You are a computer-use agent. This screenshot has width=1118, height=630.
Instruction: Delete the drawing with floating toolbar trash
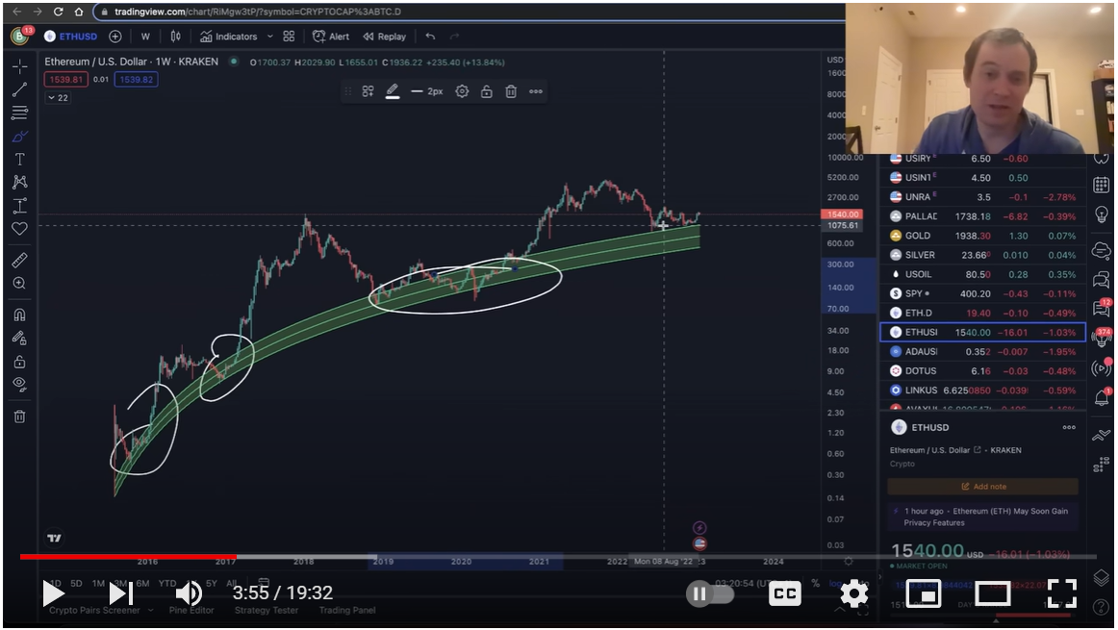(x=511, y=91)
